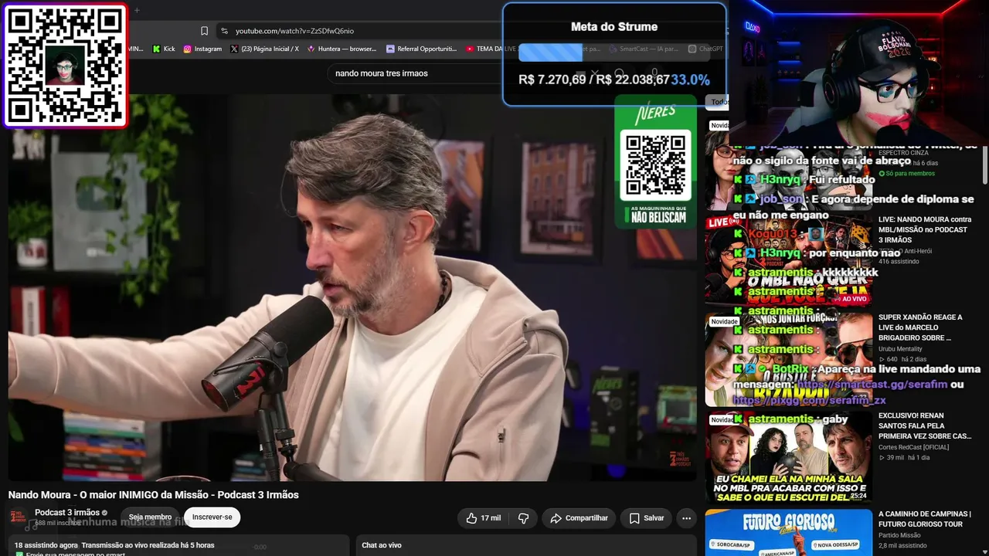Share the video with Compartilhar
Viewport: 989px width, 556px height.
point(579,518)
